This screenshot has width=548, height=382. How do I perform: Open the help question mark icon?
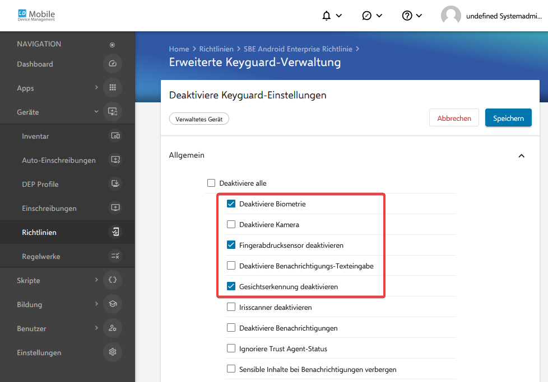click(407, 16)
